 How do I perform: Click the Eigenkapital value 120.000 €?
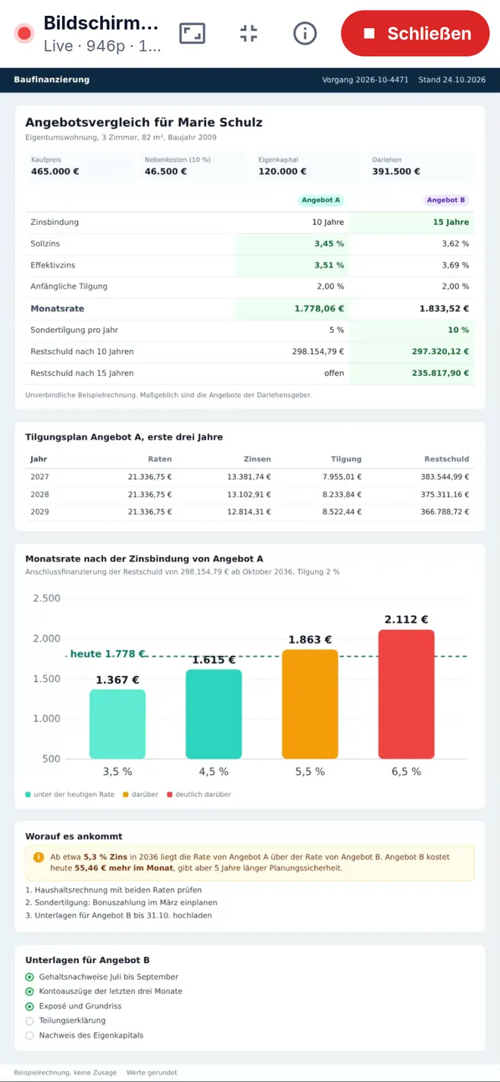click(x=283, y=171)
